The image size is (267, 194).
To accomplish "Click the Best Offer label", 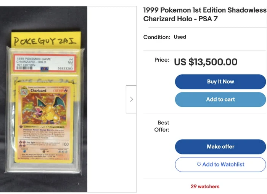I will [162, 126].
